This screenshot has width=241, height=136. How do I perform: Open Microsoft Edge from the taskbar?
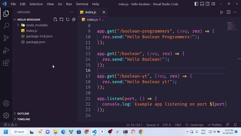click(x=63, y=132)
